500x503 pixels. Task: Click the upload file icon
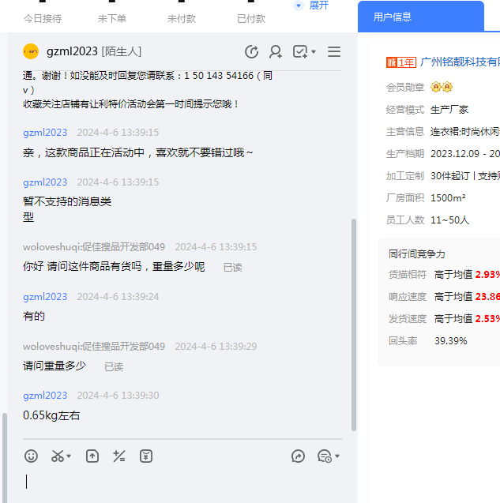(x=92, y=456)
